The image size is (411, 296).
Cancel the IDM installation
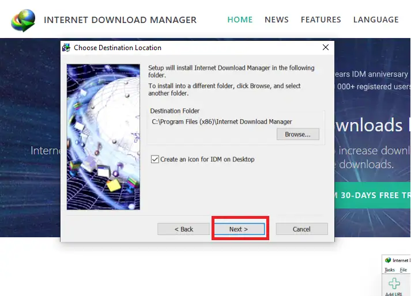pos(301,229)
